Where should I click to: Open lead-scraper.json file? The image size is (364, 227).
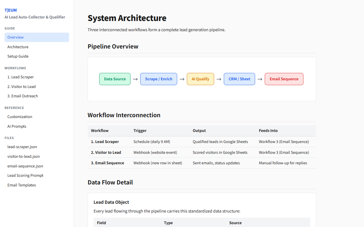point(22,147)
